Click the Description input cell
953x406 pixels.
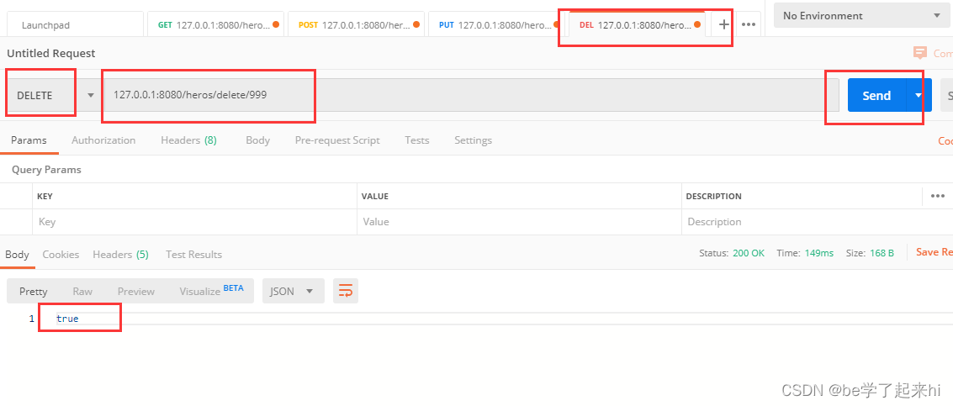tap(818, 222)
